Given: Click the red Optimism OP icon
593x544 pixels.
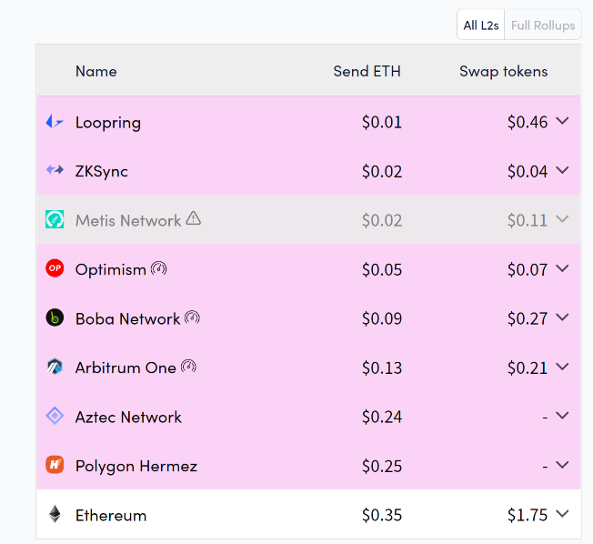Looking at the screenshot, I should pos(55,268).
